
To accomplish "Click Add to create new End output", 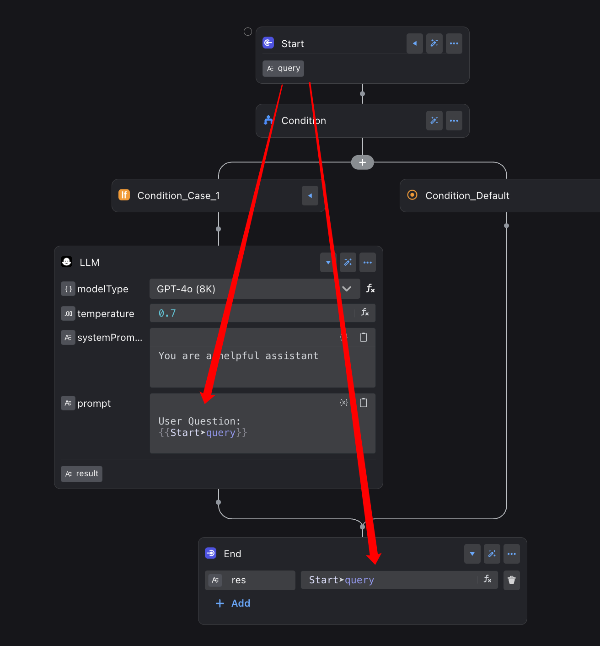I will pos(233,603).
